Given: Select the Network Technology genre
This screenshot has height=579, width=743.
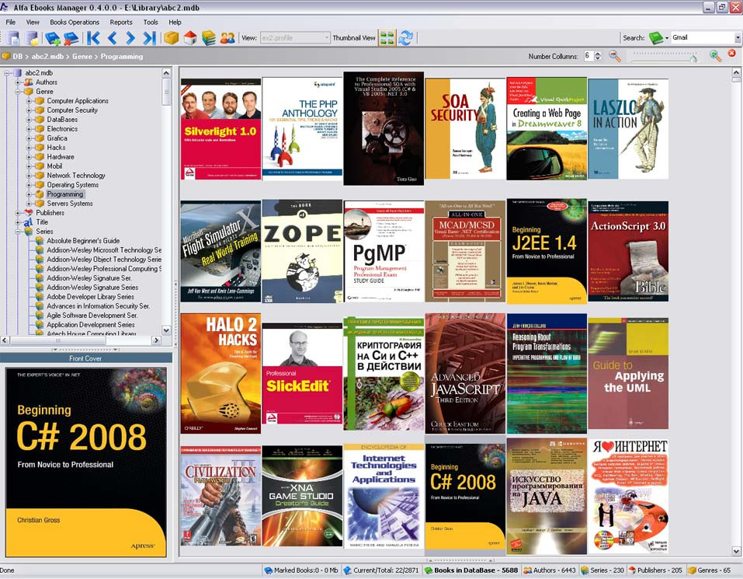Looking at the screenshot, I should tap(76, 176).
